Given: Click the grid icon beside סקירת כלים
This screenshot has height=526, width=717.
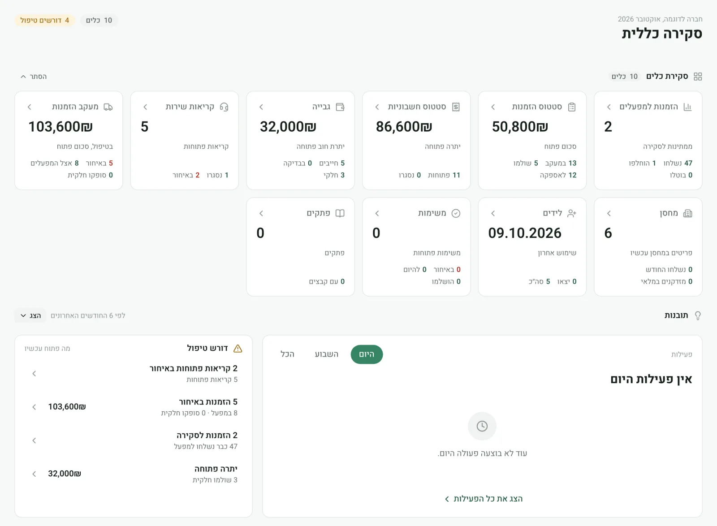Looking at the screenshot, I should click(698, 77).
